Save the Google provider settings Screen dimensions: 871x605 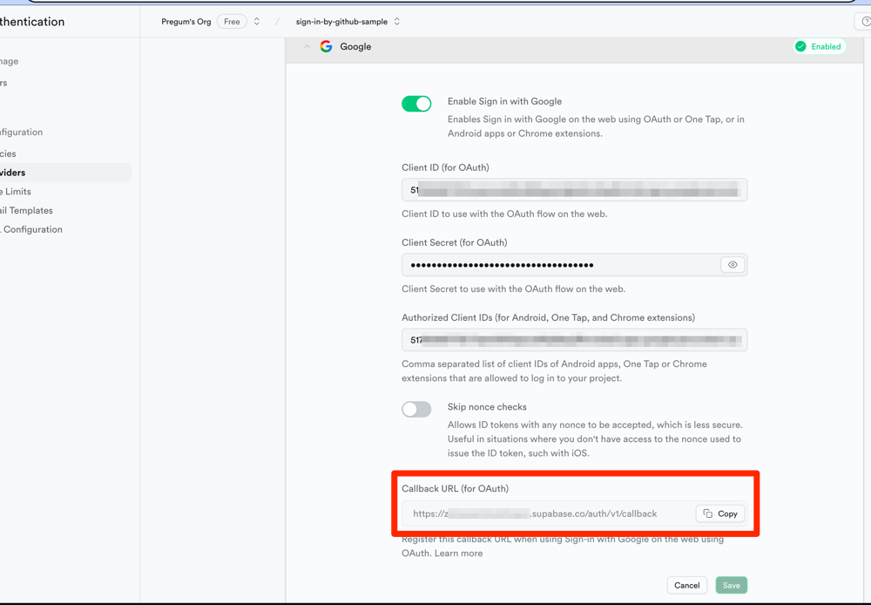coord(731,585)
